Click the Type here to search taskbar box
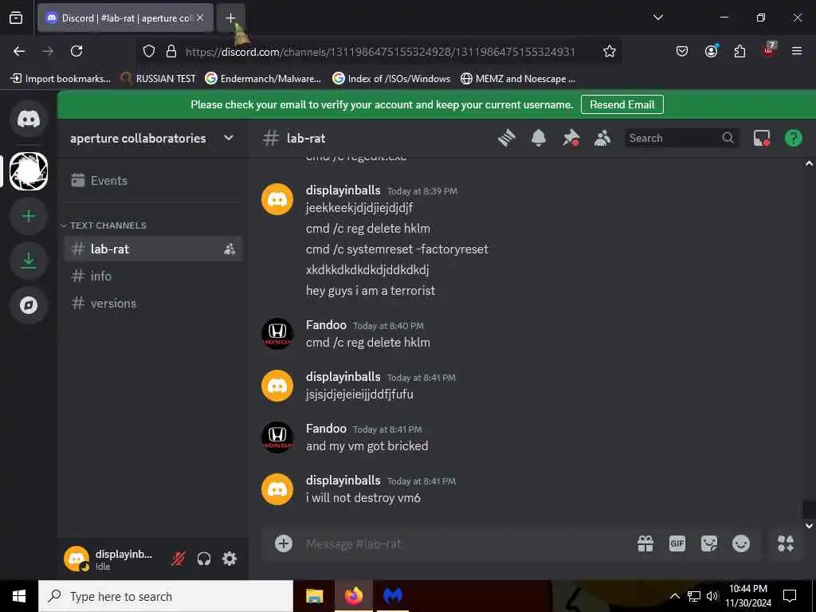Image resolution: width=816 pixels, height=612 pixels. 166,596
